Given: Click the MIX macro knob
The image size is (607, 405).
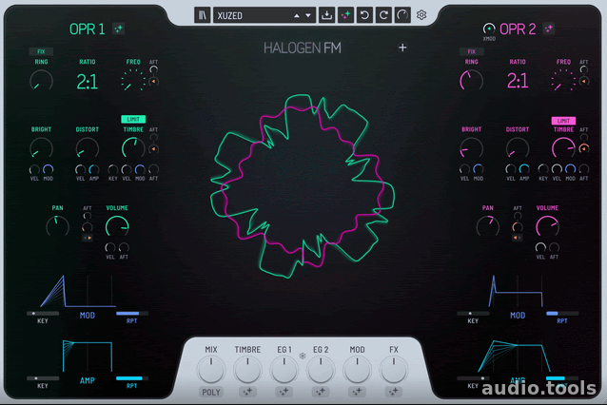Looking at the screenshot, I should click(211, 370).
